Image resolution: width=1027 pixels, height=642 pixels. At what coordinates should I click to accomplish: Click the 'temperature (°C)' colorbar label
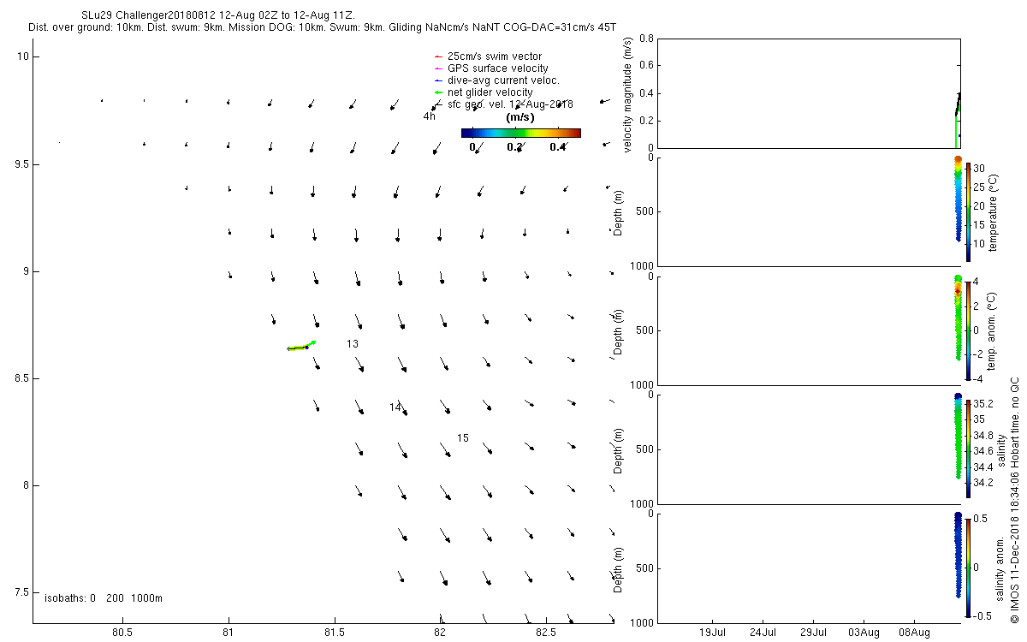click(x=994, y=211)
